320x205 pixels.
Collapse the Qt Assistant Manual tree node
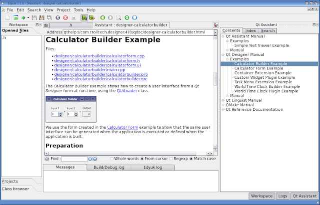tap(223, 36)
